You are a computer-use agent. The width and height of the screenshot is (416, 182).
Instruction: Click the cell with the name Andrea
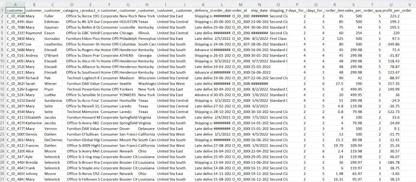point(34,55)
